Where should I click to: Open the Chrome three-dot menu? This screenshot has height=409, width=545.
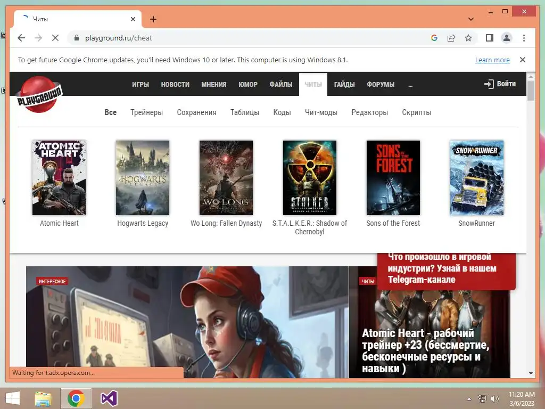coord(524,38)
